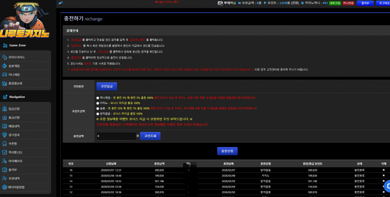Screen dimensions: 390x197
Task: Open the 슬롯게임 sidebar icon
Action: point(4,66)
